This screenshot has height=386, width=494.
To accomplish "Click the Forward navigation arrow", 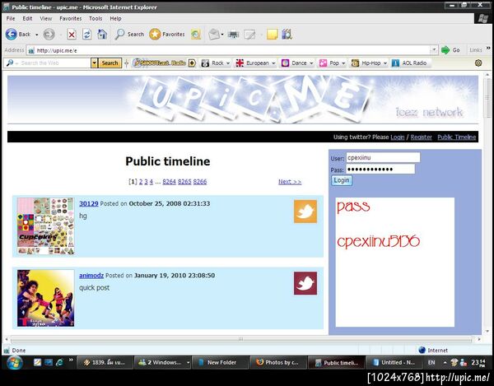I will click(49, 34).
